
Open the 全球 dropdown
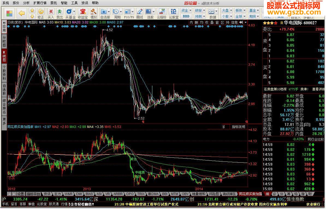coord(240,16)
